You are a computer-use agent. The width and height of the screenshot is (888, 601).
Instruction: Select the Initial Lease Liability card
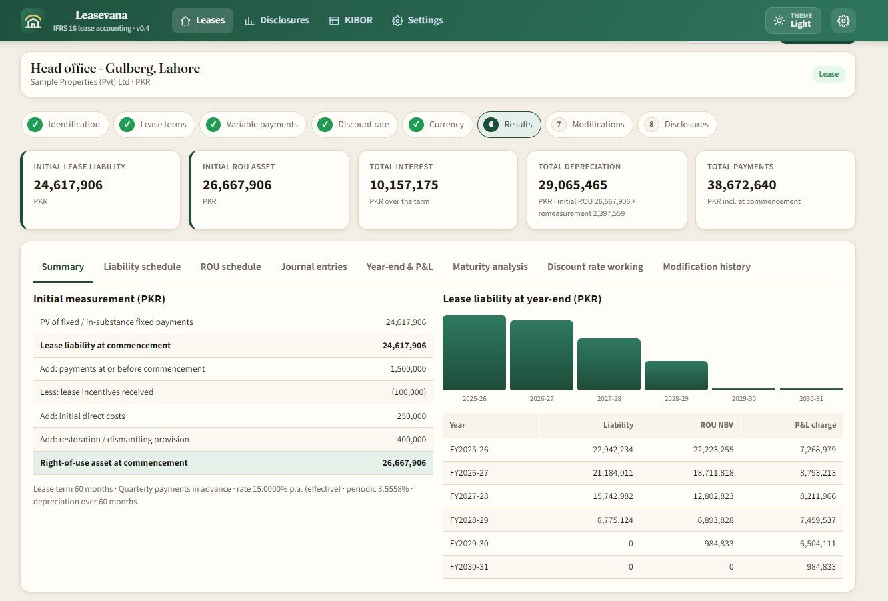(100, 190)
